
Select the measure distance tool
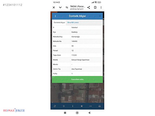tap(90, 106)
